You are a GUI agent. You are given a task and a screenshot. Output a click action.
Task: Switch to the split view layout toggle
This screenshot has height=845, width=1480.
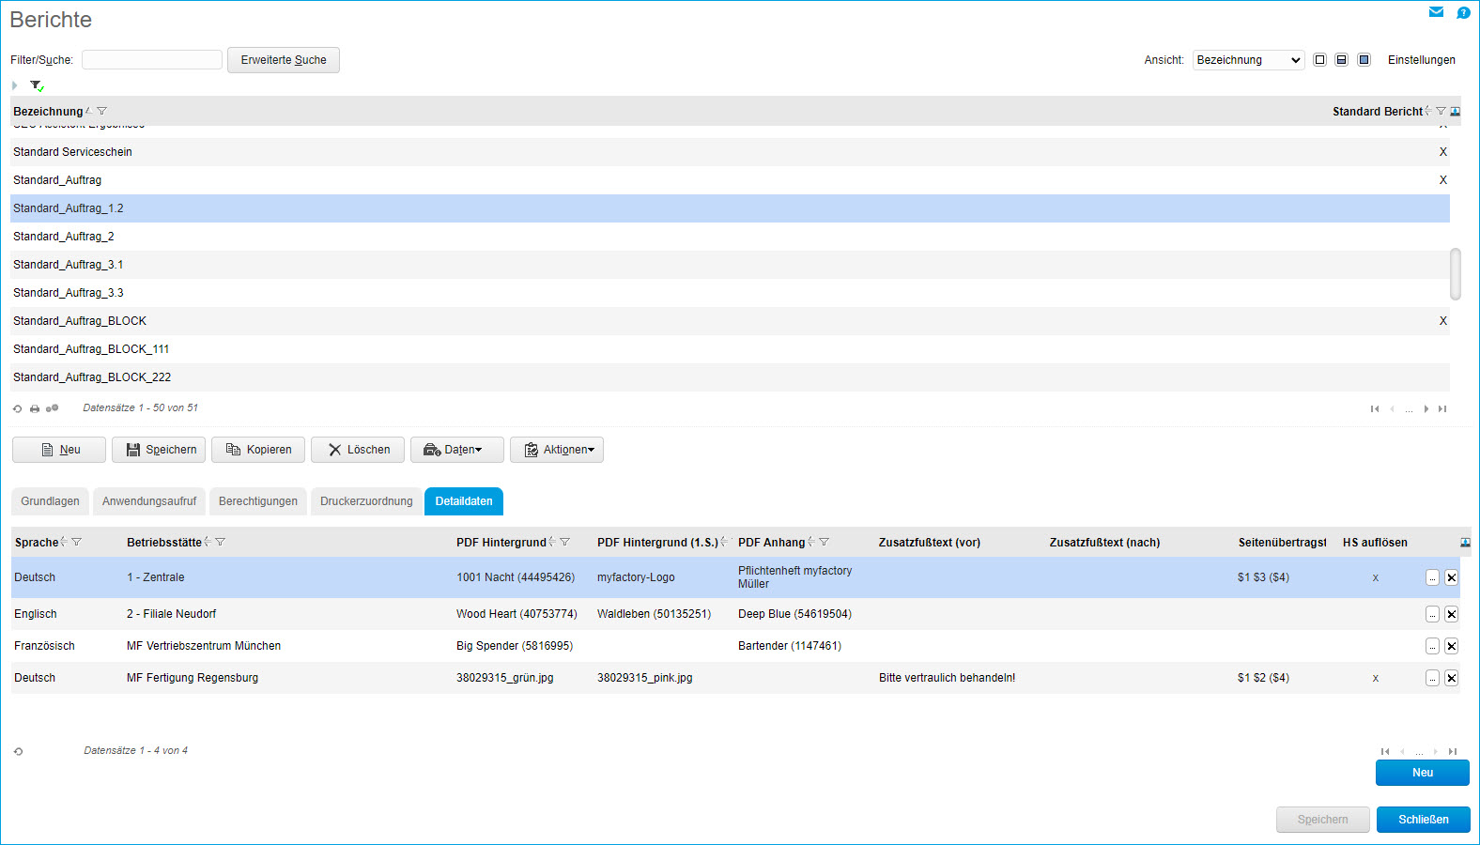click(1341, 60)
